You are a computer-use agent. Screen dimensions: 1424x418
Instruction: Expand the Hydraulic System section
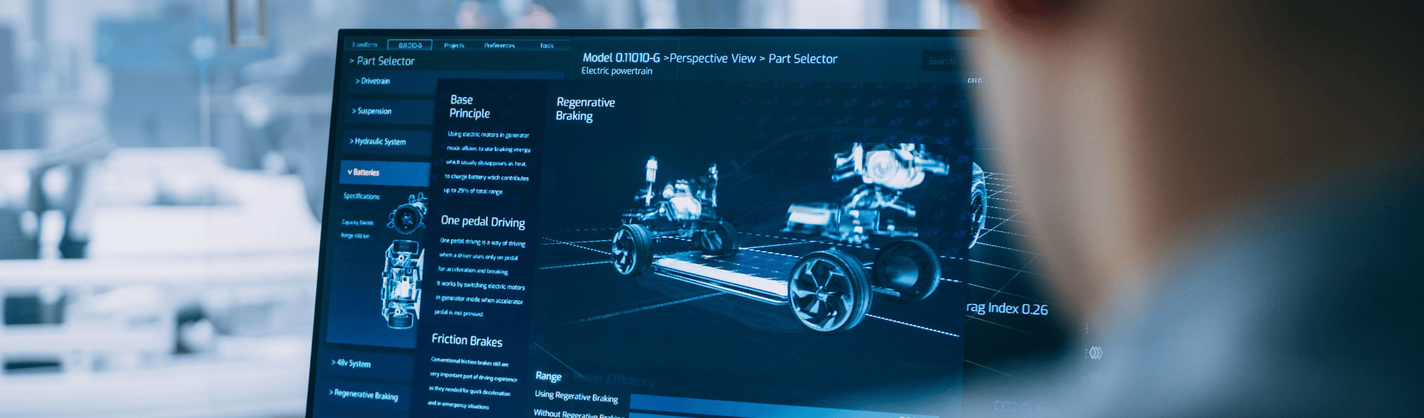pyautogui.click(x=387, y=142)
